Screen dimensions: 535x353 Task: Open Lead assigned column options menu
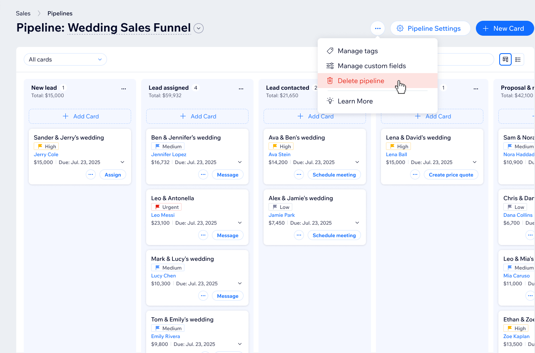[x=241, y=88]
